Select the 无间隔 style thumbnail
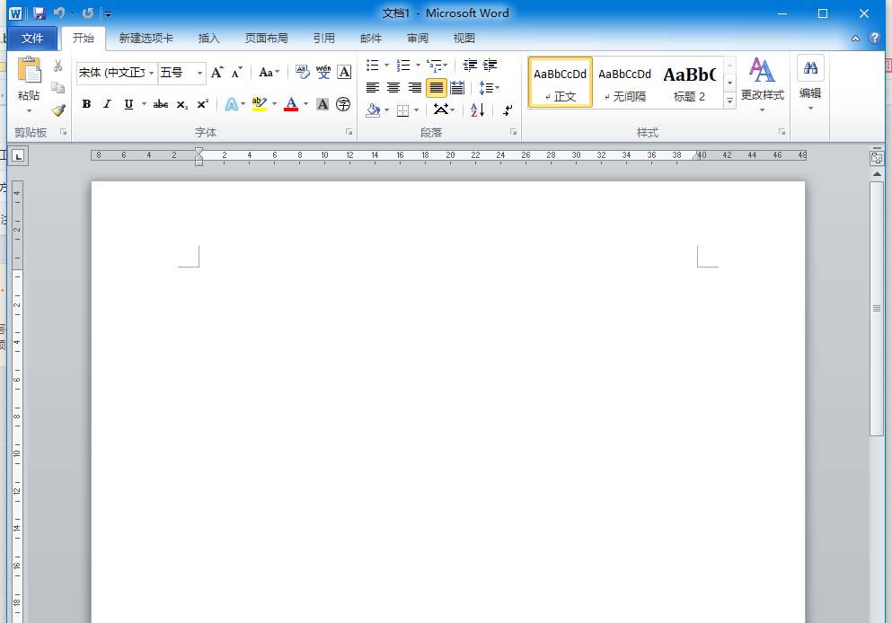892x623 pixels. click(625, 83)
